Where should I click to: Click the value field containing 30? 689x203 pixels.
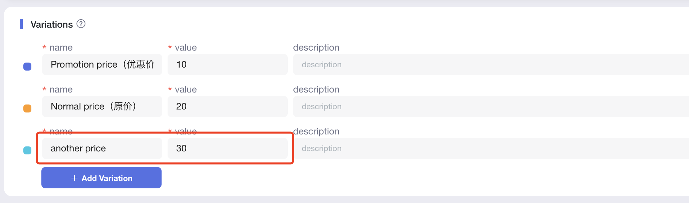click(x=227, y=148)
